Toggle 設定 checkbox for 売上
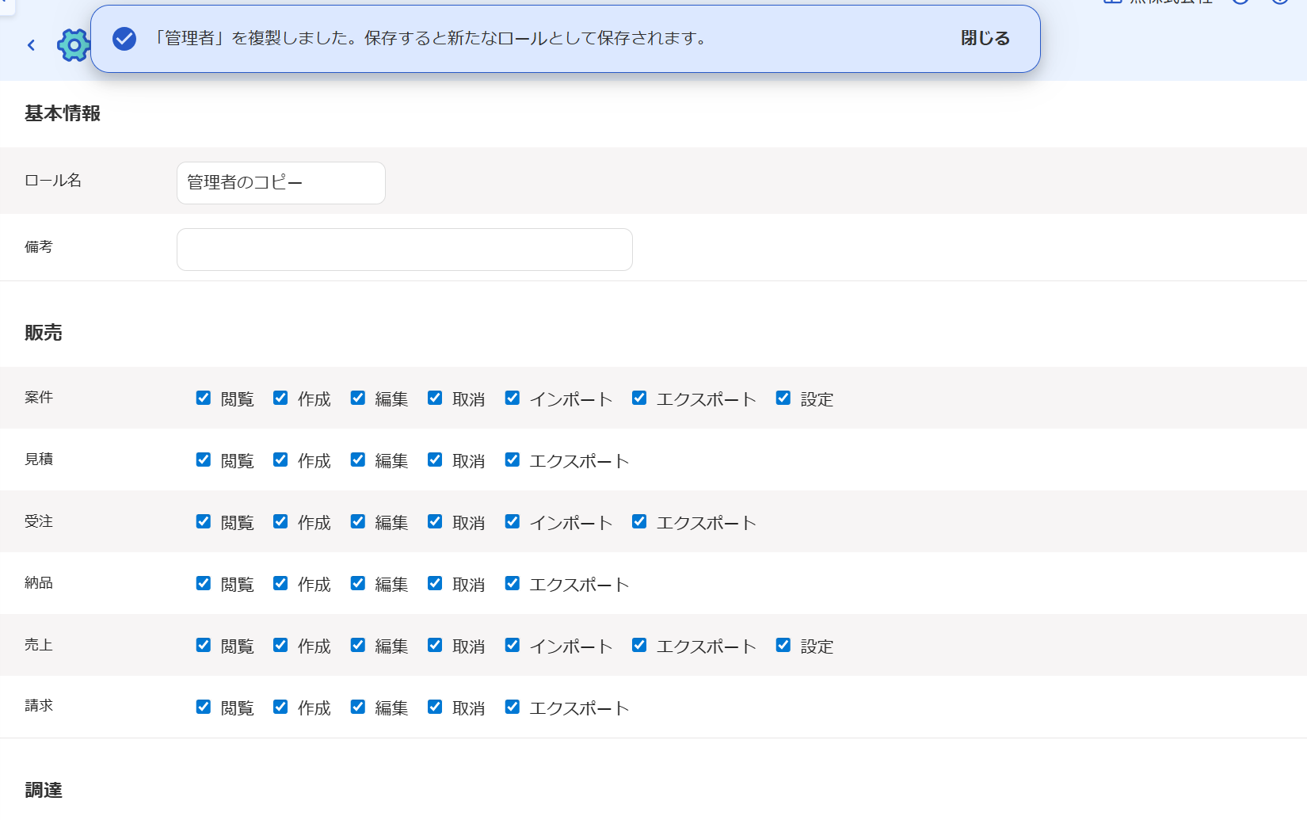This screenshot has height=820, width=1307. point(783,645)
